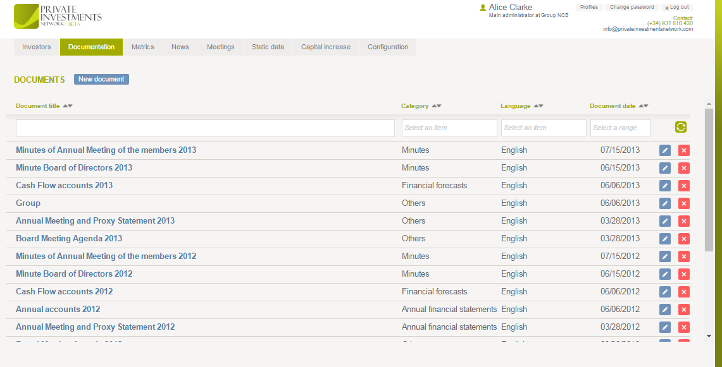Delete the Minute Board of Directors 2013 document
Screen dimensions: 722x367
(683, 168)
